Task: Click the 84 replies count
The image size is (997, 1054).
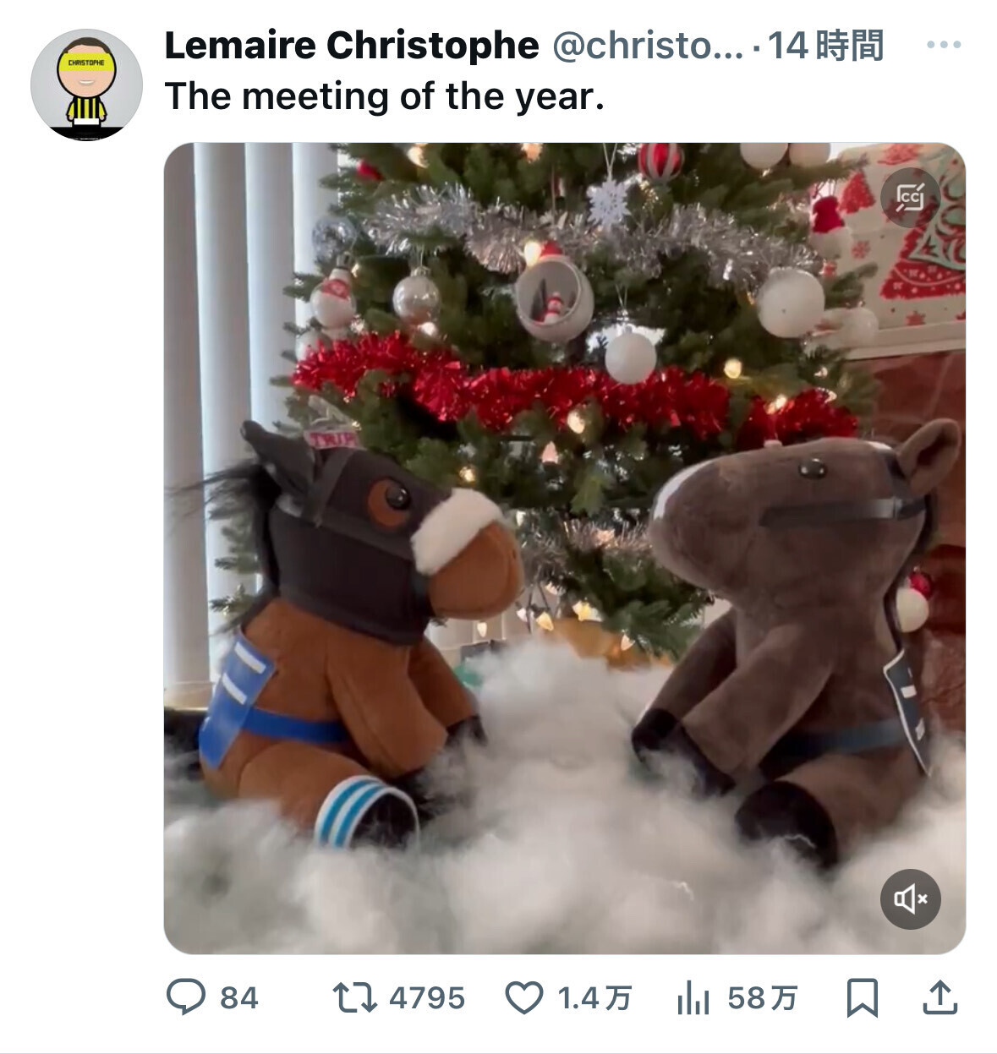Action: click(239, 999)
